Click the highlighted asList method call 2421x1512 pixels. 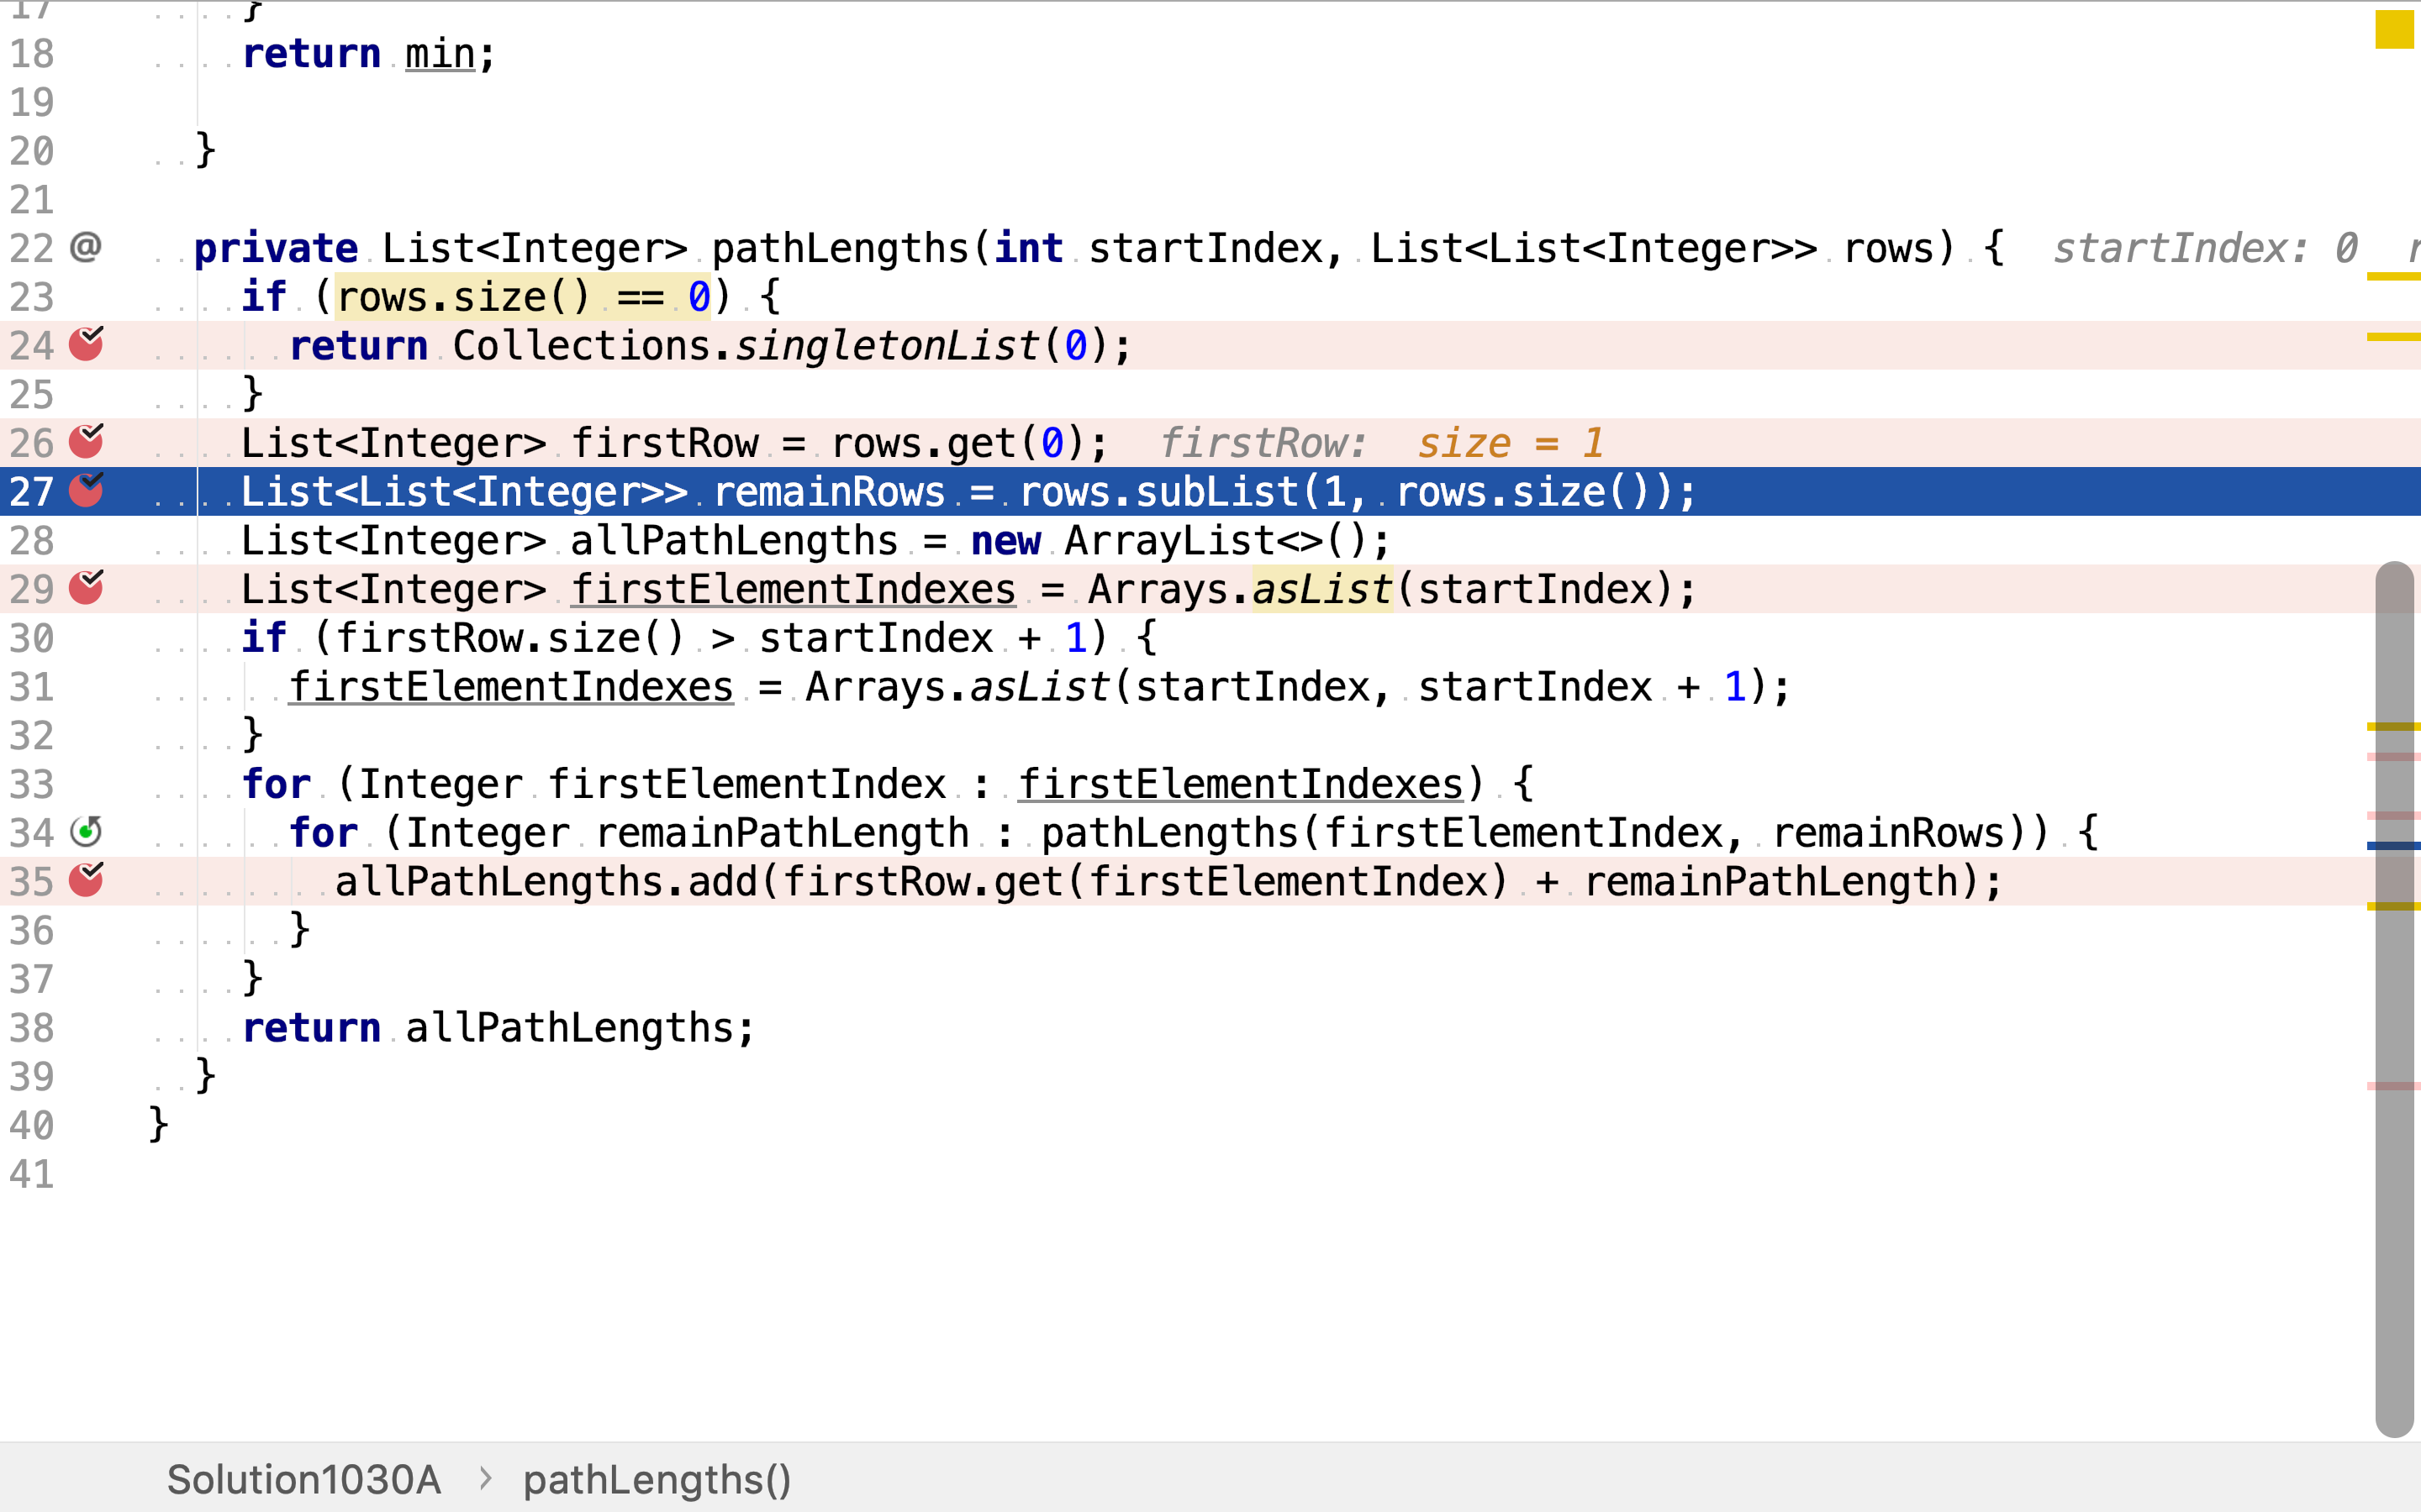point(1321,589)
